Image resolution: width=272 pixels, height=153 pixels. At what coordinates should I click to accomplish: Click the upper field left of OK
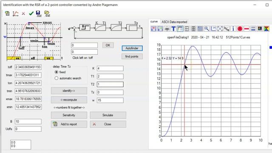tap(84, 45)
